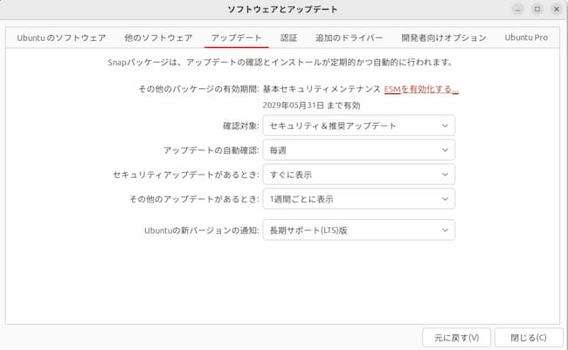Screen dimensions: 568x350
Task: Click the 2029年05月31日 まで有効 text
Action: [311, 106]
